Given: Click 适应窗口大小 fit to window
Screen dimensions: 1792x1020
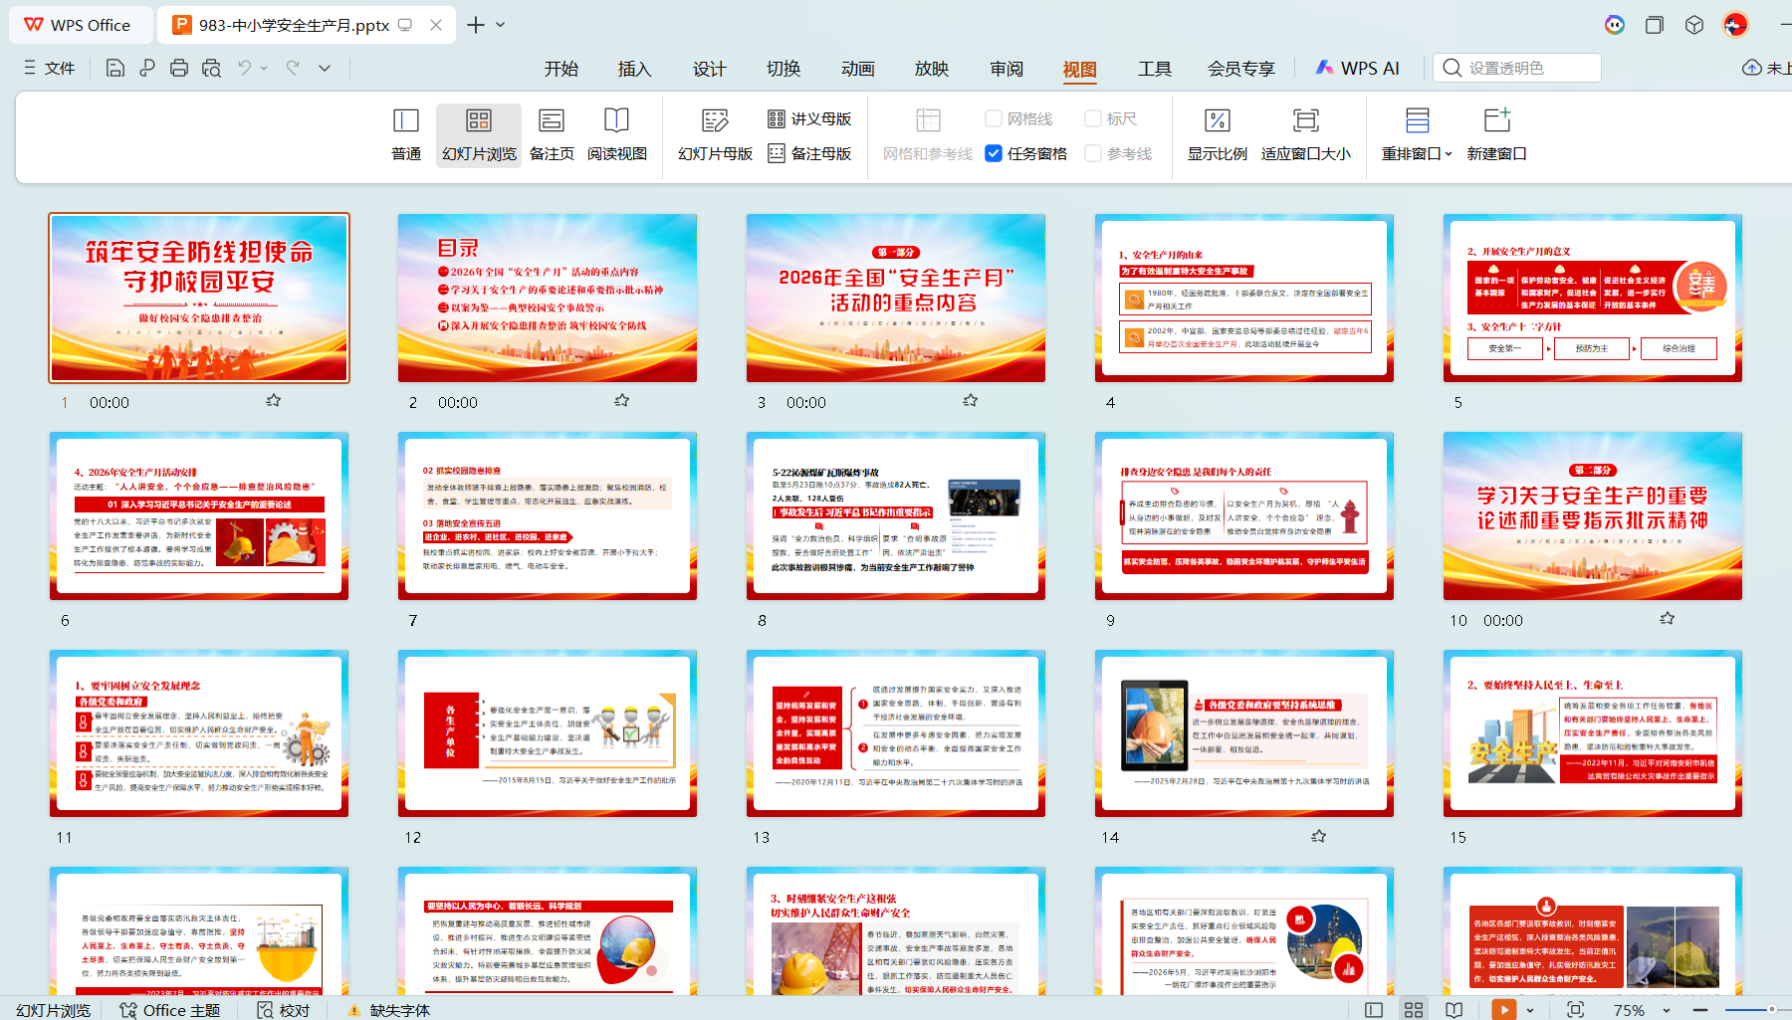Looking at the screenshot, I should [x=1305, y=134].
